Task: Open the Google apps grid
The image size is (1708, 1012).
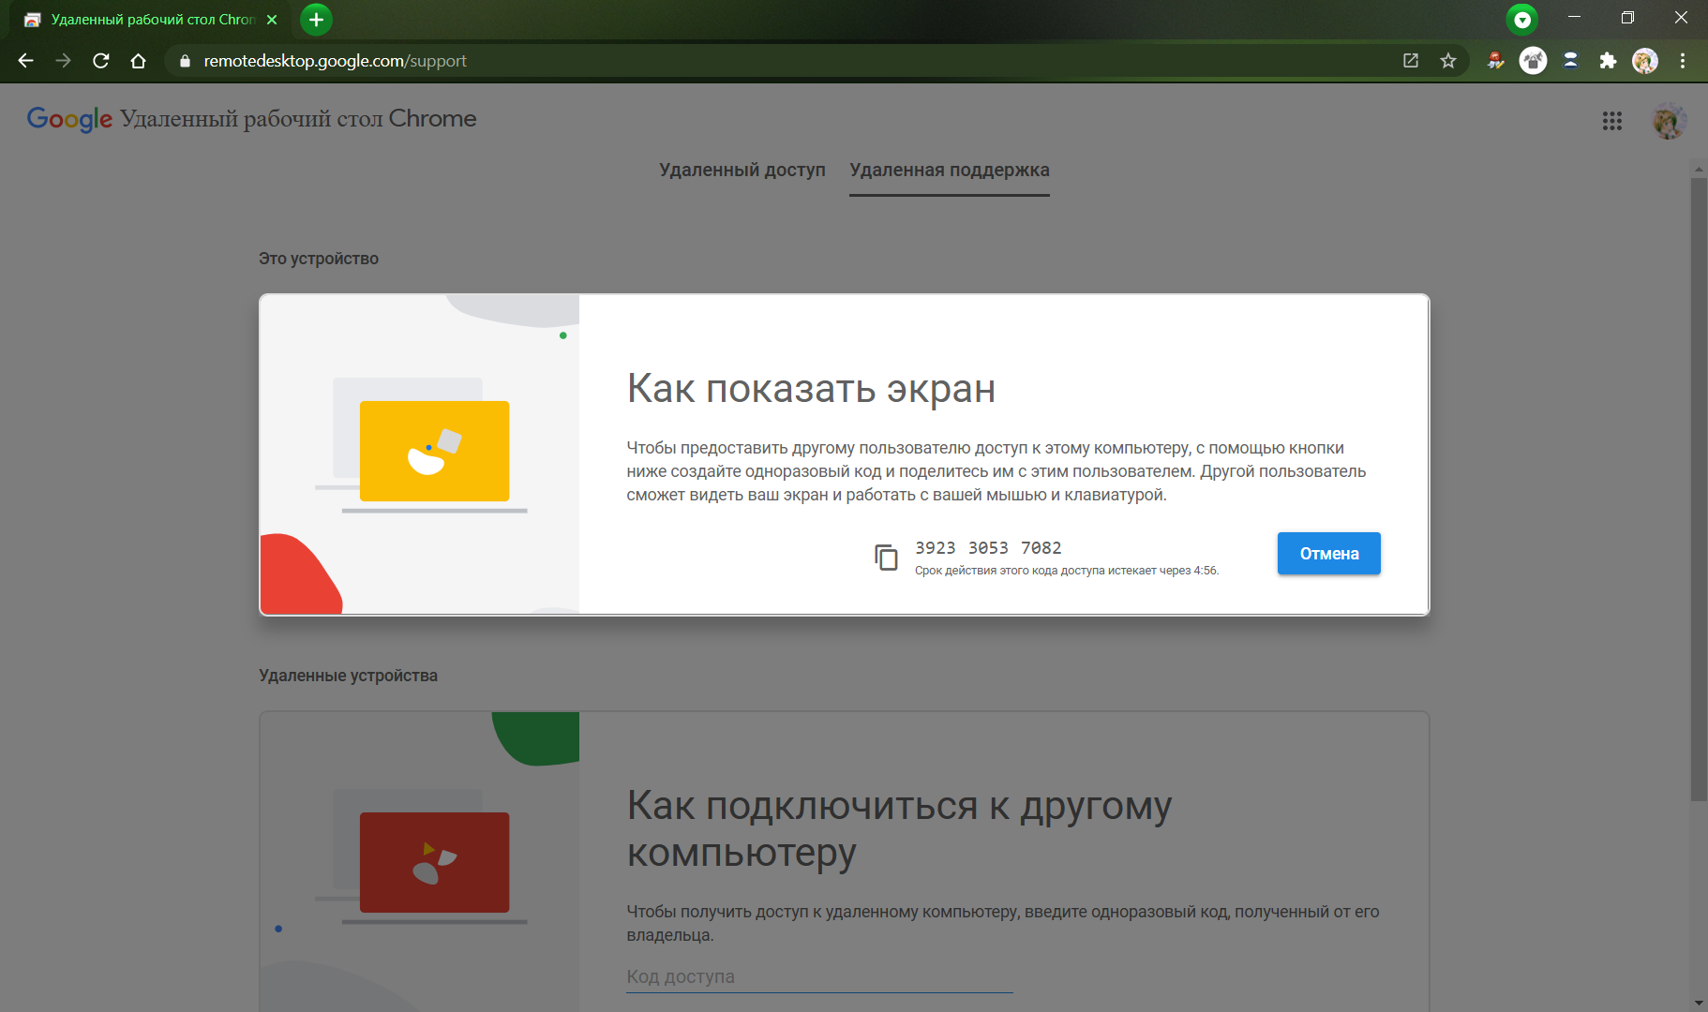Action: [1611, 121]
